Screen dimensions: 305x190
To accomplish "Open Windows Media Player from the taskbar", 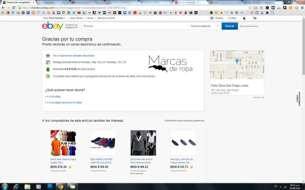I will pos(39,186).
